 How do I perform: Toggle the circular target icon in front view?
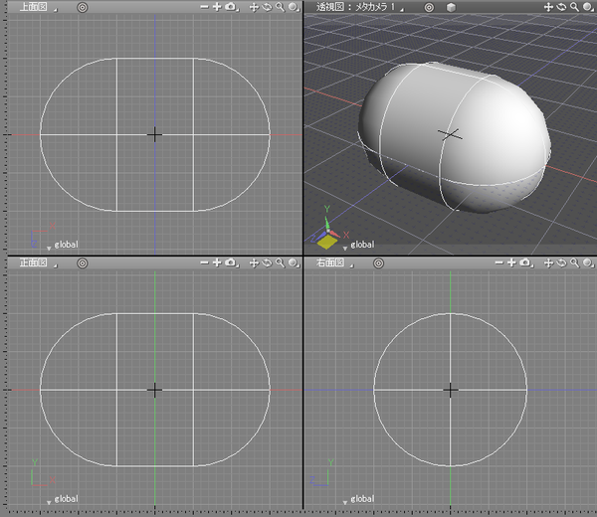point(83,263)
